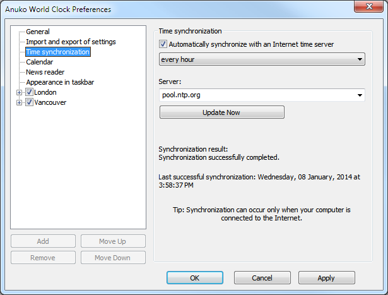
Task: Select the London clock entry
Action: (x=45, y=92)
